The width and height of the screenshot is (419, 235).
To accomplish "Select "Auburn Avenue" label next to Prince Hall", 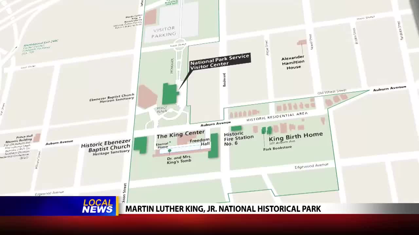I will click(59, 142).
